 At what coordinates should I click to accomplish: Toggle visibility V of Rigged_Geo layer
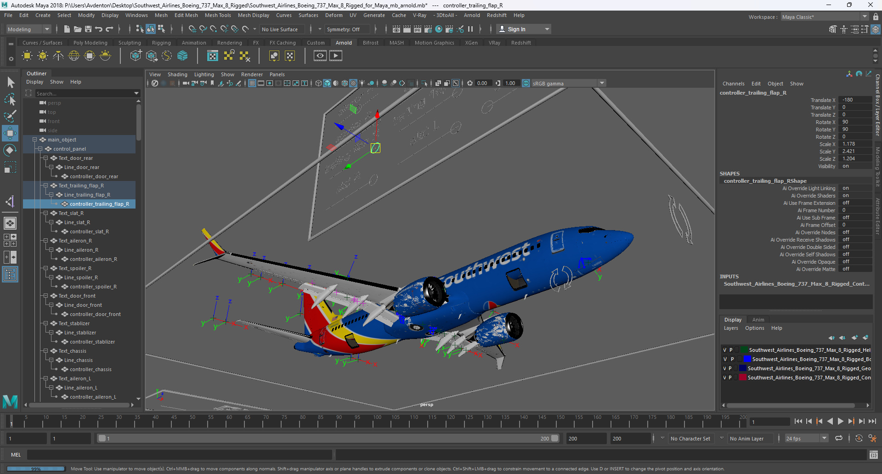pos(725,368)
